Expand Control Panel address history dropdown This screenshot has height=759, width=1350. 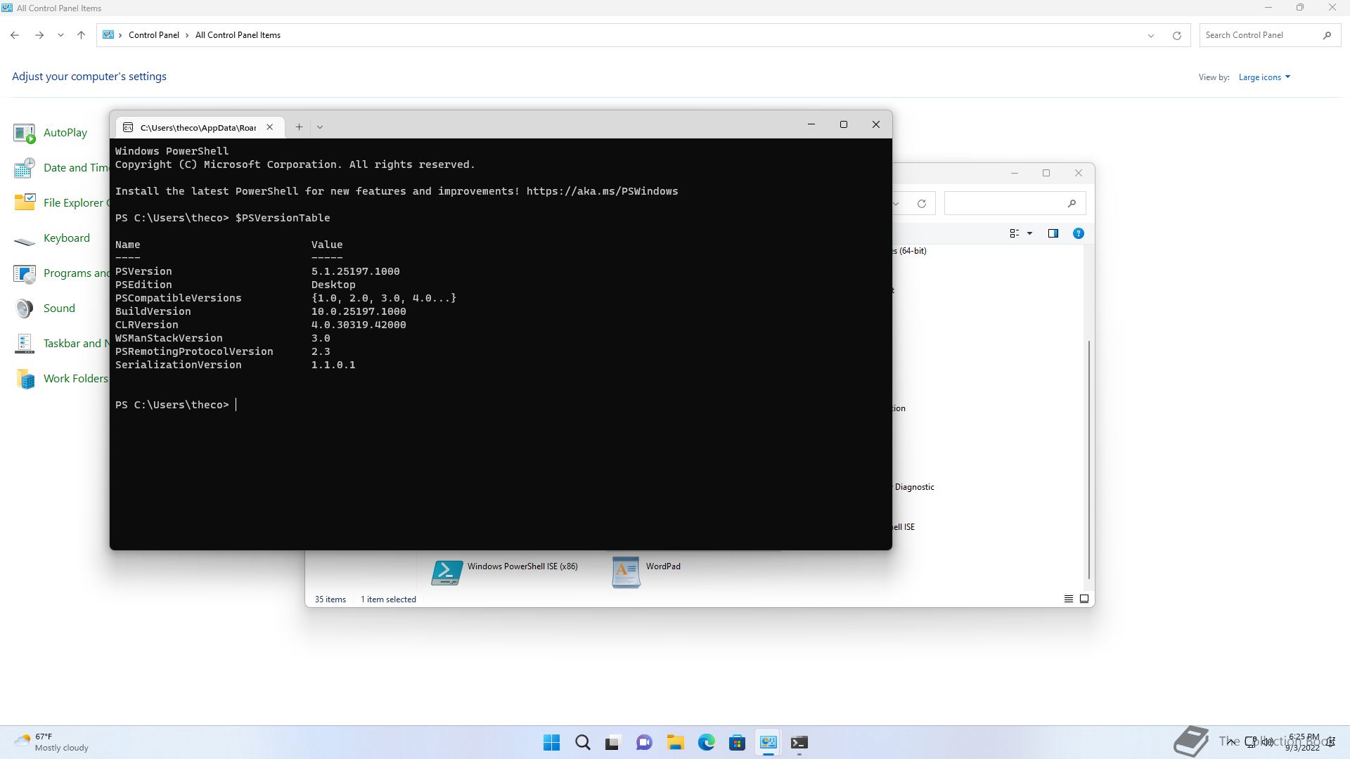pos(1150,35)
